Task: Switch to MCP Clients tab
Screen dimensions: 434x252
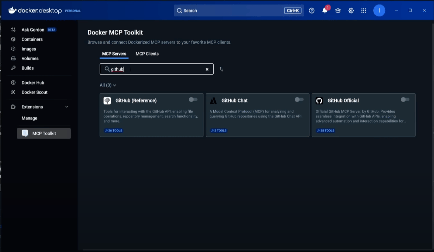Action: tap(147, 54)
